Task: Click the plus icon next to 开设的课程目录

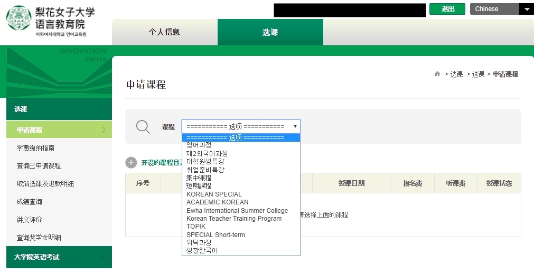Action: pyautogui.click(x=131, y=163)
